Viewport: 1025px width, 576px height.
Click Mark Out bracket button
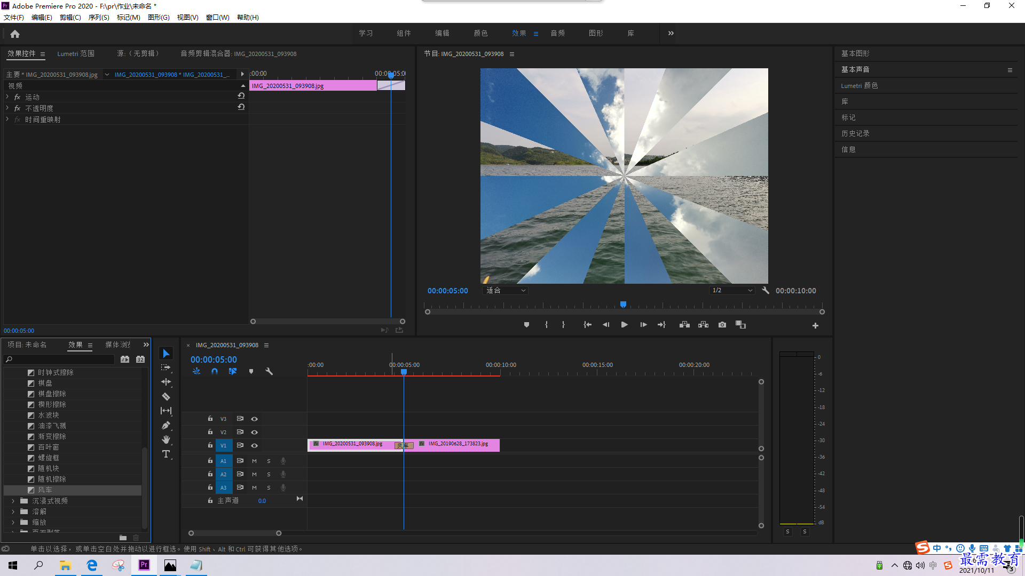pos(563,325)
